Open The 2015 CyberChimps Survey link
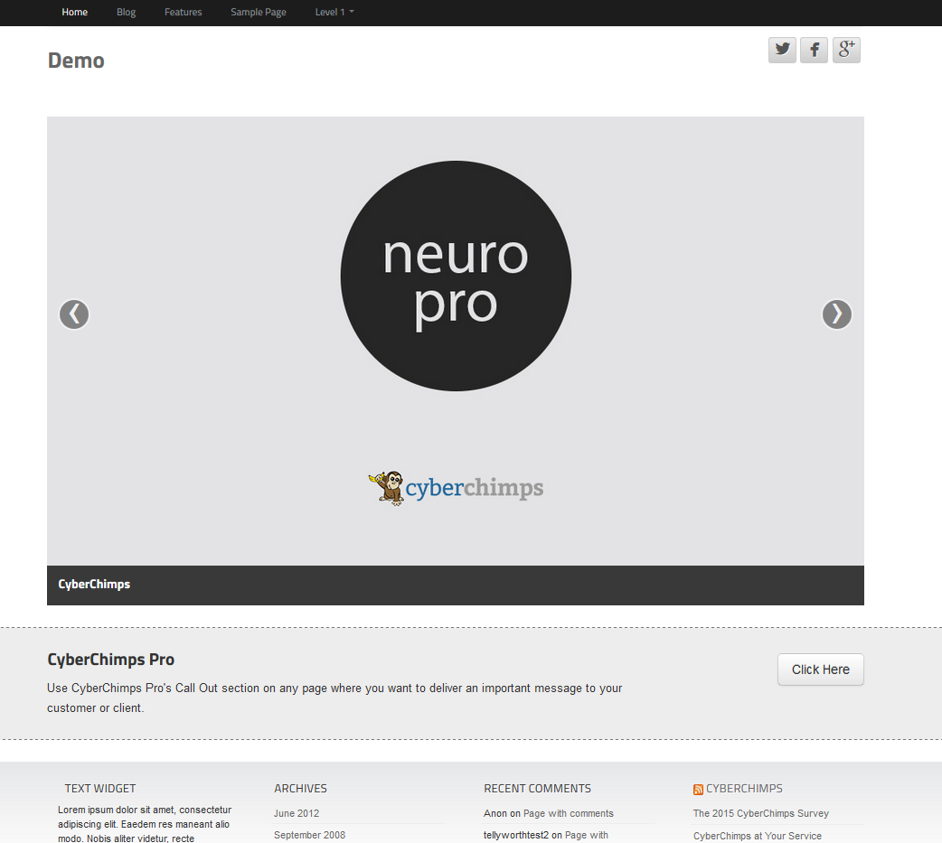 [760, 813]
